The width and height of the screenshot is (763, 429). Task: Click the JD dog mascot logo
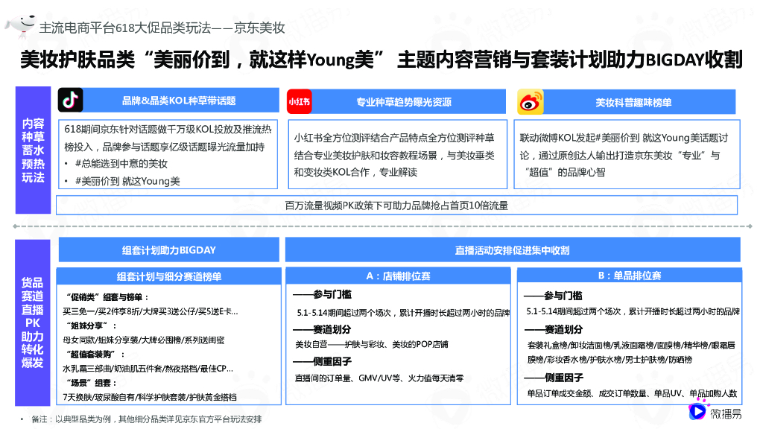pos(20,26)
